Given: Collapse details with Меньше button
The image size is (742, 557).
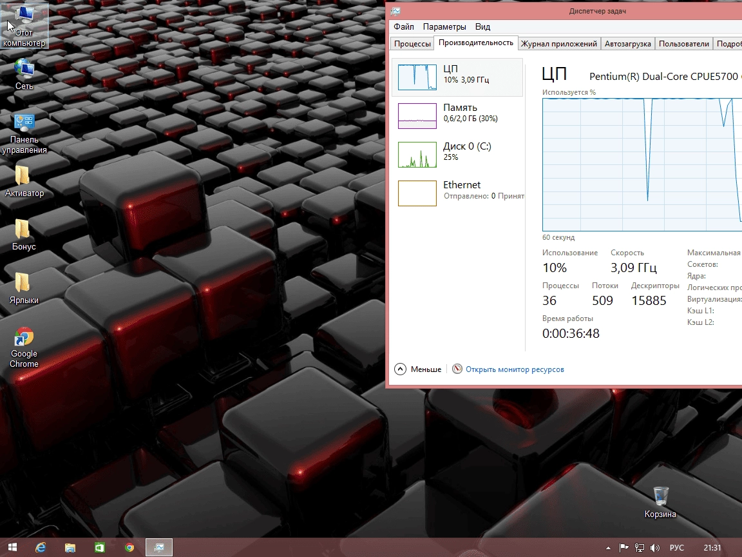Looking at the screenshot, I should pos(418,369).
